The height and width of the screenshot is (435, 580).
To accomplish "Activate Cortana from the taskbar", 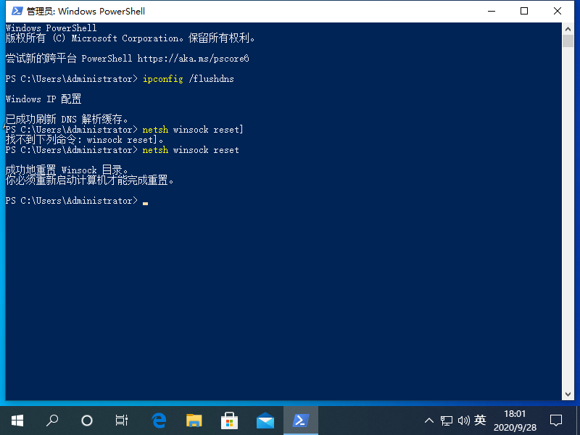I will pyautogui.click(x=86, y=420).
